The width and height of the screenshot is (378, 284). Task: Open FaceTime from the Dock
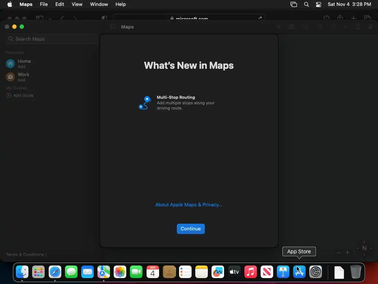(136, 272)
